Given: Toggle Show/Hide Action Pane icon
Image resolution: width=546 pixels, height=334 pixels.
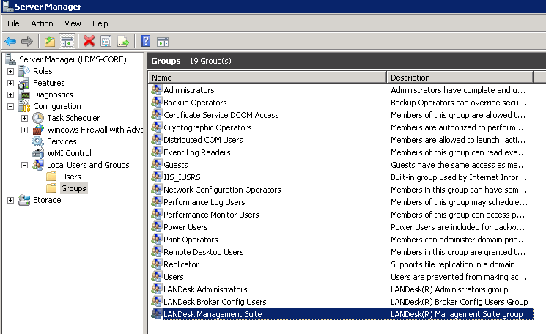Looking at the screenshot, I should pyautogui.click(x=162, y=41).
